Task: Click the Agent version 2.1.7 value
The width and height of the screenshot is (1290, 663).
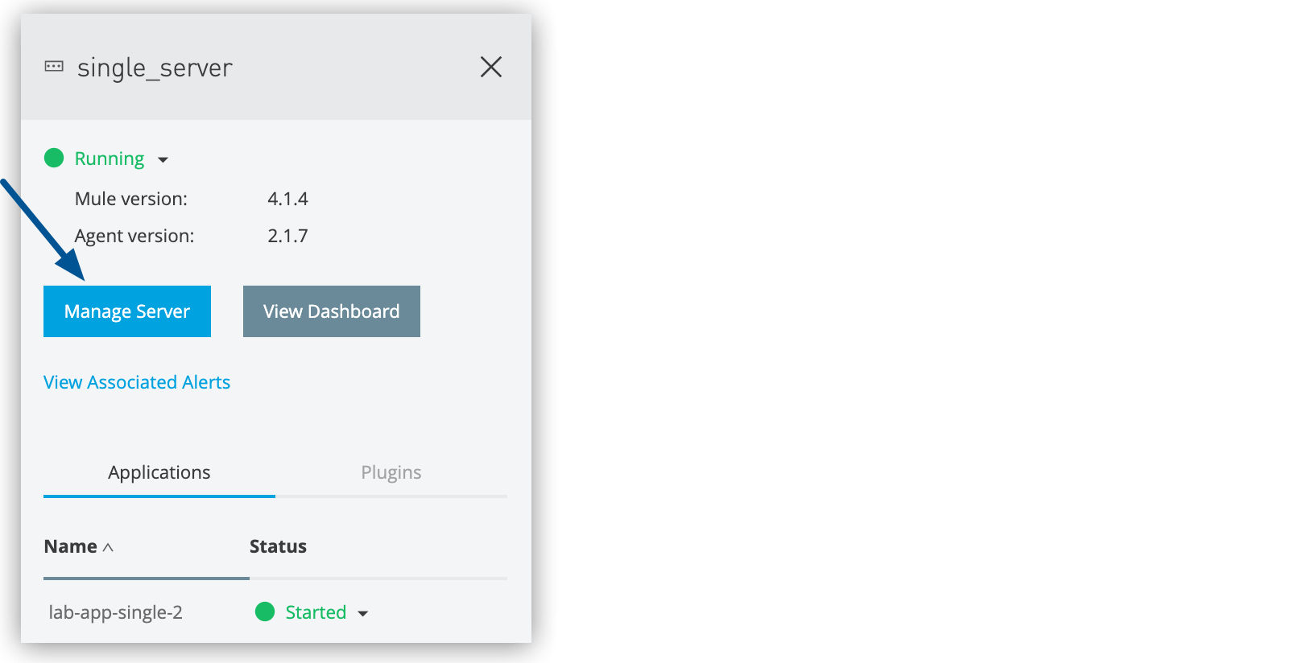Action: [287, 236]
